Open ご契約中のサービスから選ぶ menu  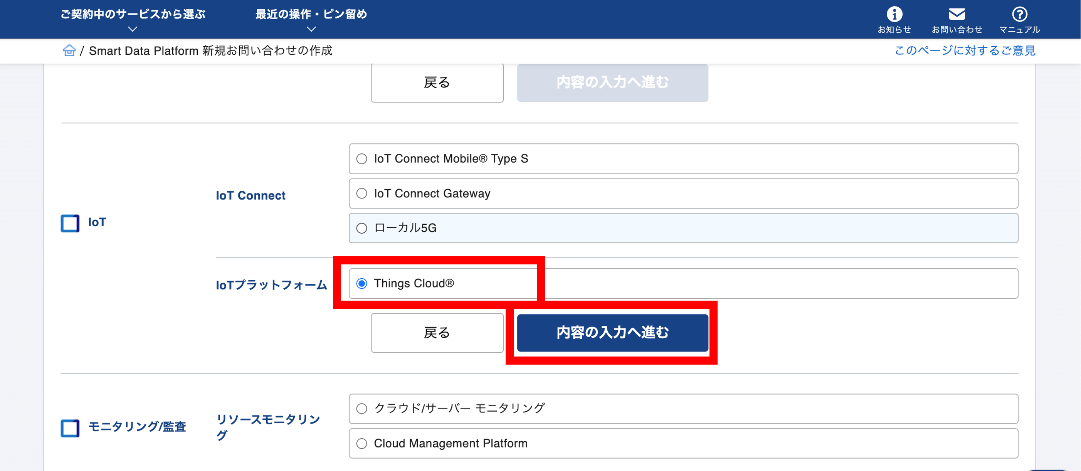point(133,14)
